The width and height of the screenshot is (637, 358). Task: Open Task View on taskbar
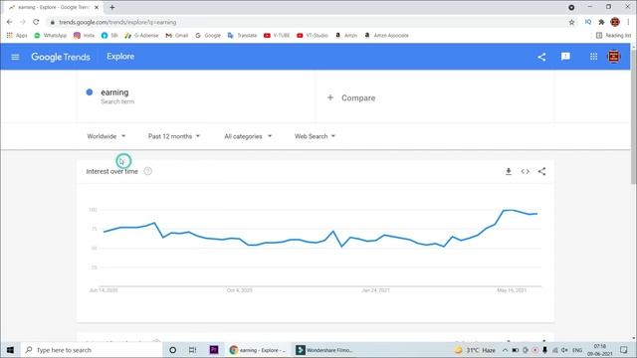coord(192,350)
